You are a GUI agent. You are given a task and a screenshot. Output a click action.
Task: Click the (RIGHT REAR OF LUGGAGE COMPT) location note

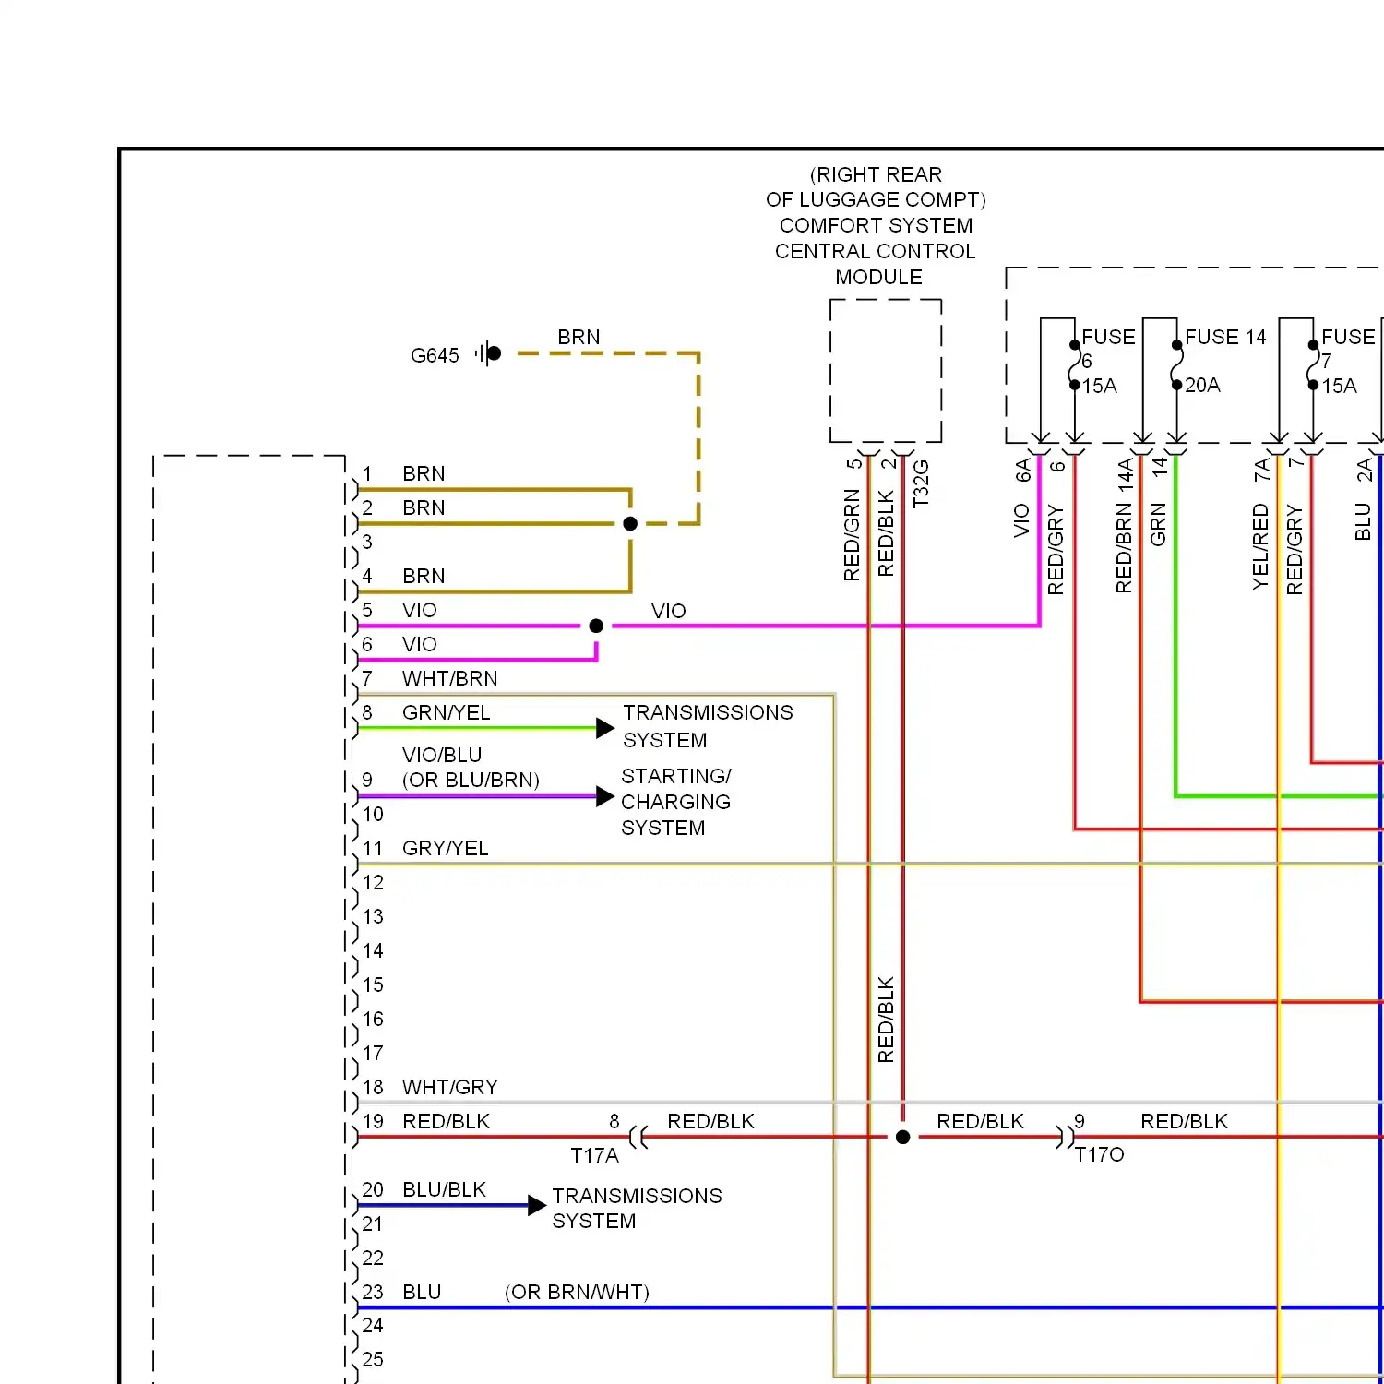coord(876,187)
